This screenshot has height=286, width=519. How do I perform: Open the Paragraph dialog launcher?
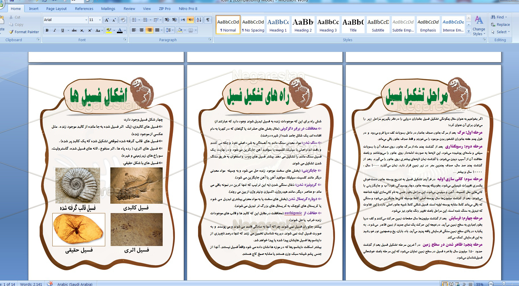(210, 40)
